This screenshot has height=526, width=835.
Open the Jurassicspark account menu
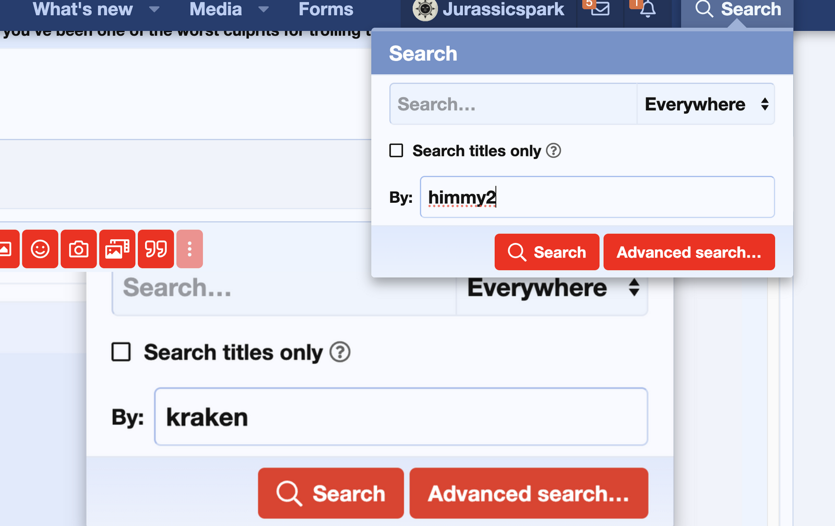[x=488, y=9]
